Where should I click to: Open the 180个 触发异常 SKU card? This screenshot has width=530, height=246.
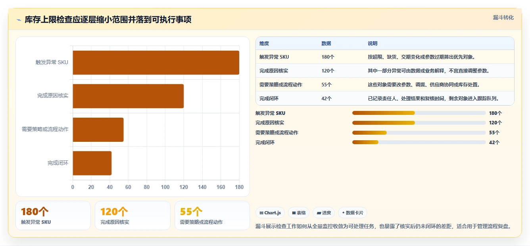pyautogui.click(x=53, y=215)
